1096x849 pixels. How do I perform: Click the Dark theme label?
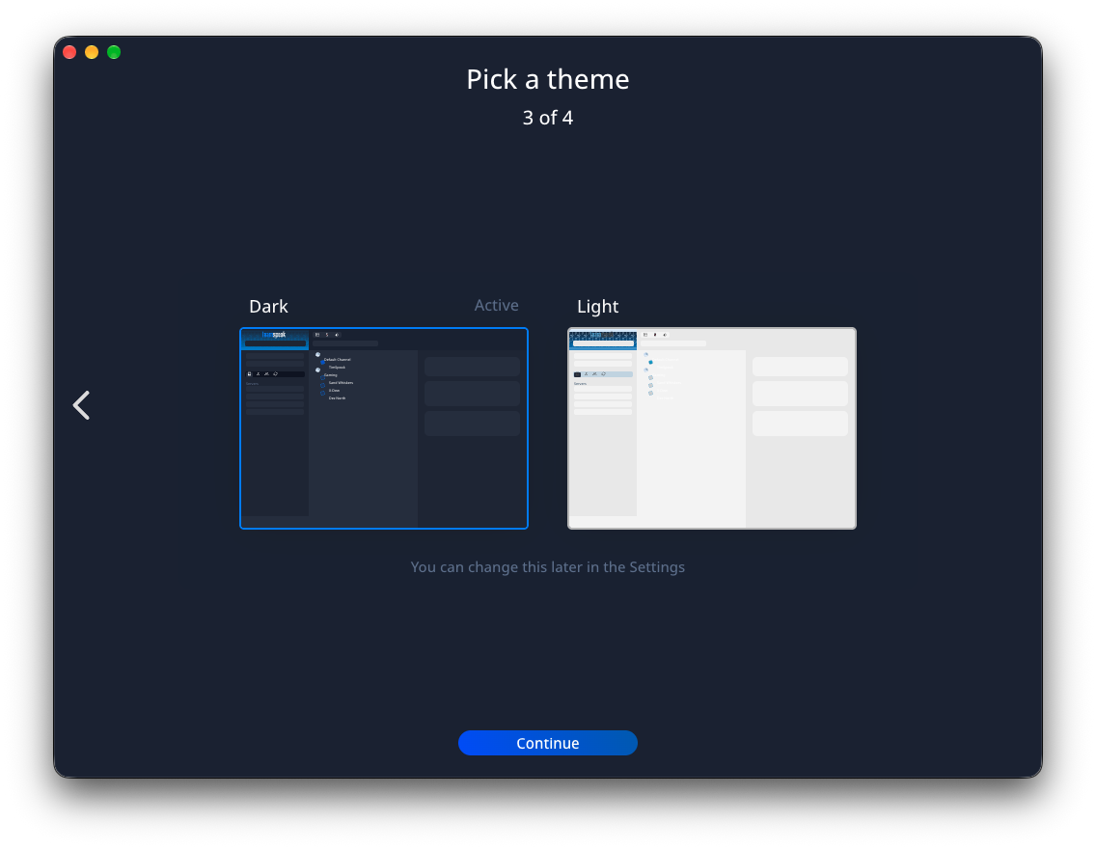point(268,306)
